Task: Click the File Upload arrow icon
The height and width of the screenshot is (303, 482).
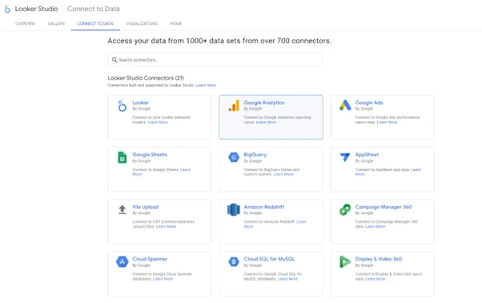Action: point(122,209)
